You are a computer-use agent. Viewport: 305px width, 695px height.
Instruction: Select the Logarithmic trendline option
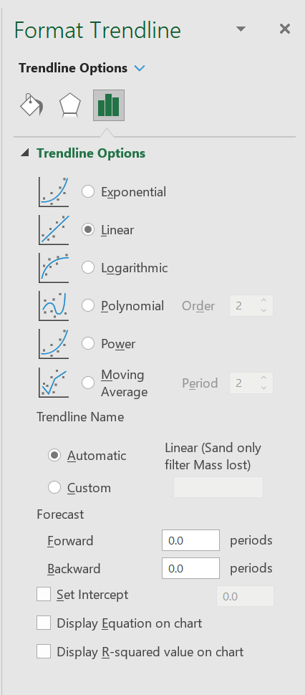pos(88,268)
